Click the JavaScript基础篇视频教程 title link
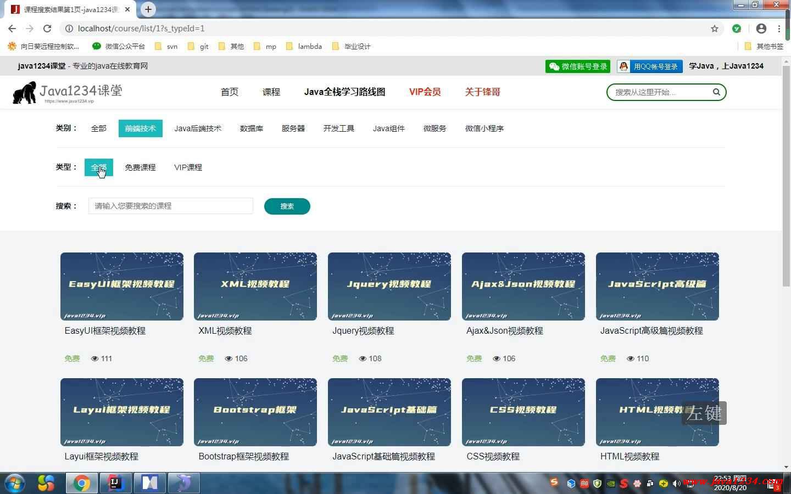The width and height of the screenshot is (791, 494). [383, 457]
